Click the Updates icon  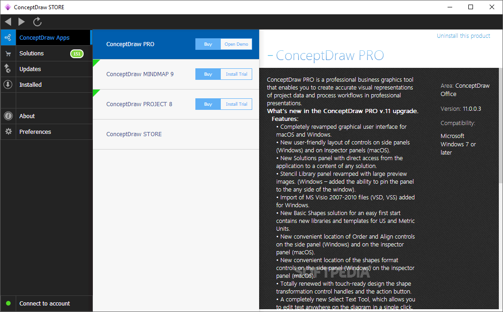click(x=8, y=69)
